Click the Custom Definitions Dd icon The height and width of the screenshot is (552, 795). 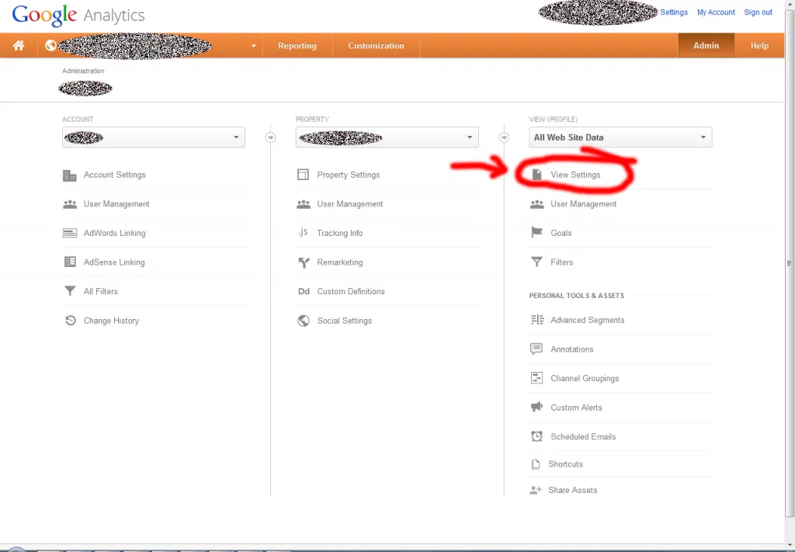(304, 291)
